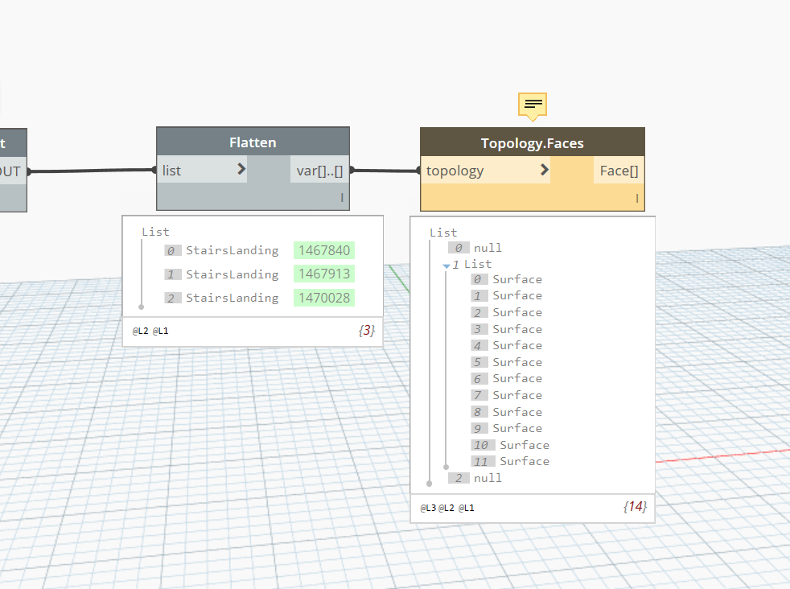Select the Flatten 'list' input port
790x589 pixels.
pos(202,169)
